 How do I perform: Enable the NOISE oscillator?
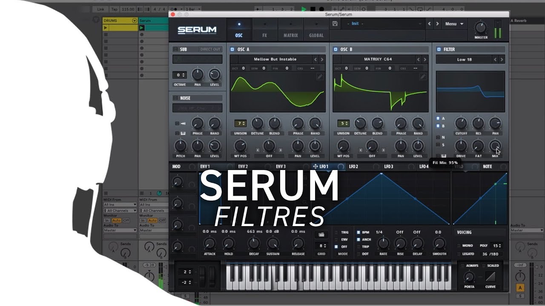[x=175, y=98]
